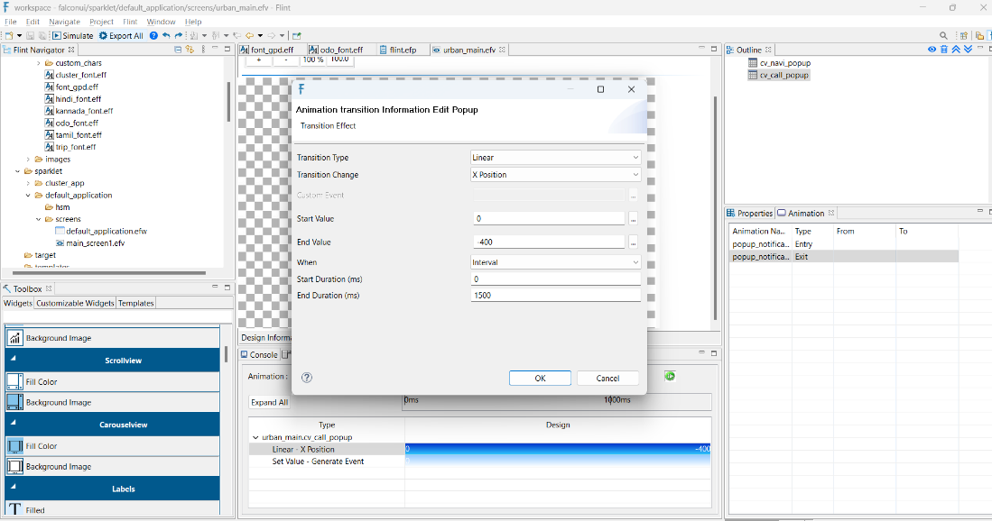Viewport: 992px width, 521px height.
Task: Click the delete trash icon in Outline panel
Action: 944,49
